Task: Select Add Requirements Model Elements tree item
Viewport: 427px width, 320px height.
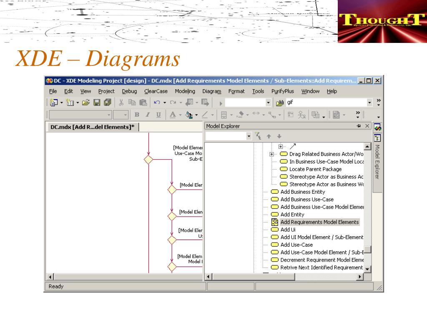Action: click(x=319, y=222)
